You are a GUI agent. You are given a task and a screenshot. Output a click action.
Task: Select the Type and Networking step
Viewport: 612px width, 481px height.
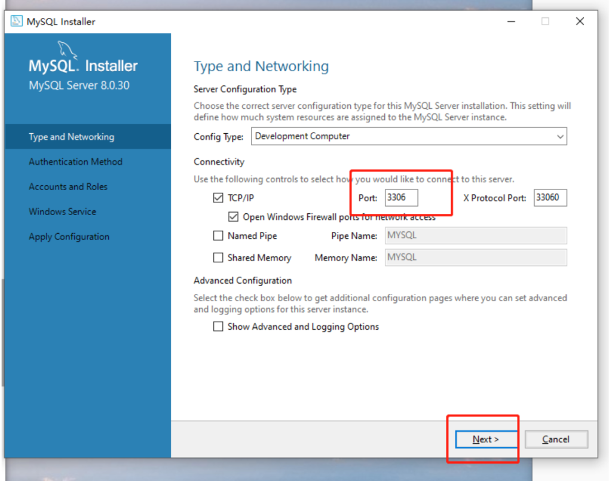88,137
